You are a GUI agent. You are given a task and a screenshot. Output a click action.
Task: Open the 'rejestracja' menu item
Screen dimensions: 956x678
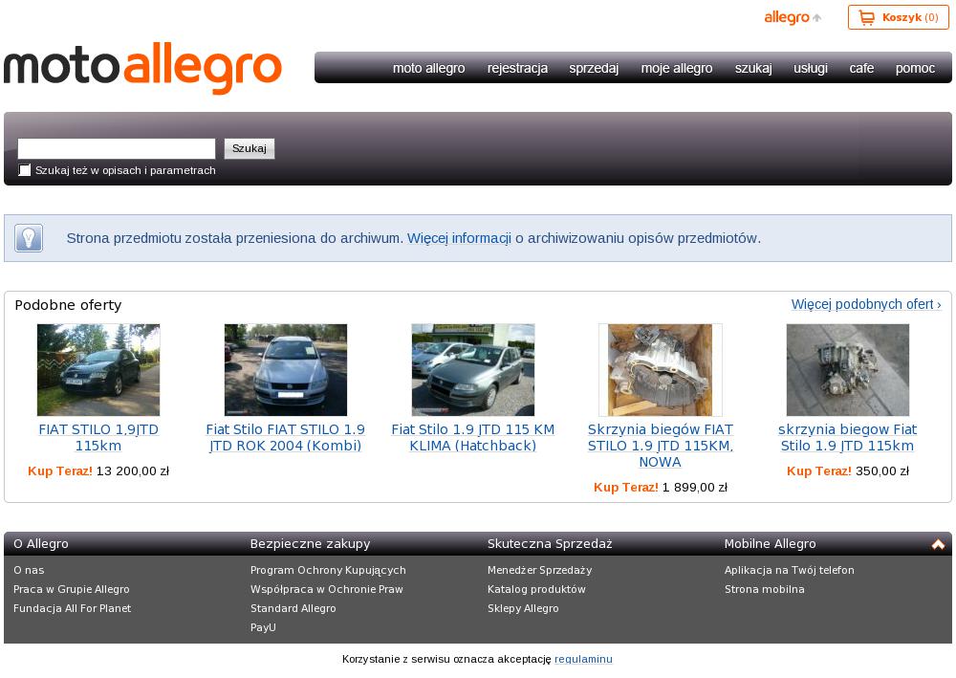[x=517, y=68]
